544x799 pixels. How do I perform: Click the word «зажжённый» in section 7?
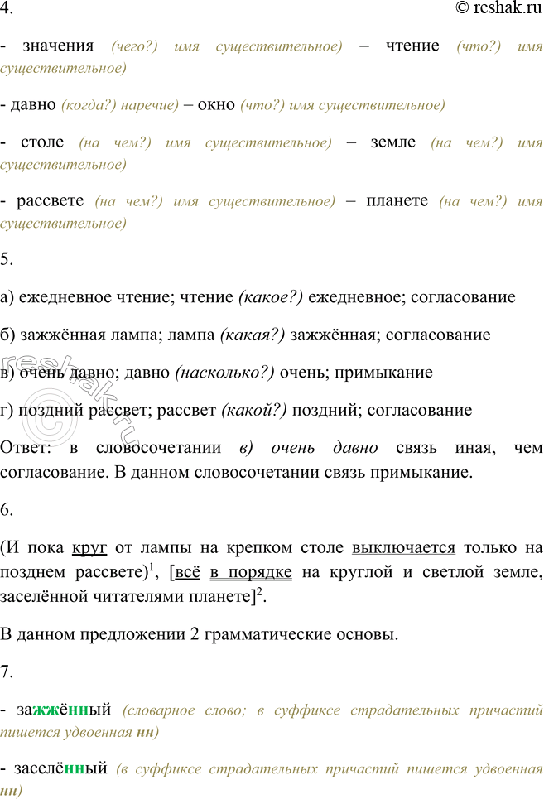(x=64, y=710)
